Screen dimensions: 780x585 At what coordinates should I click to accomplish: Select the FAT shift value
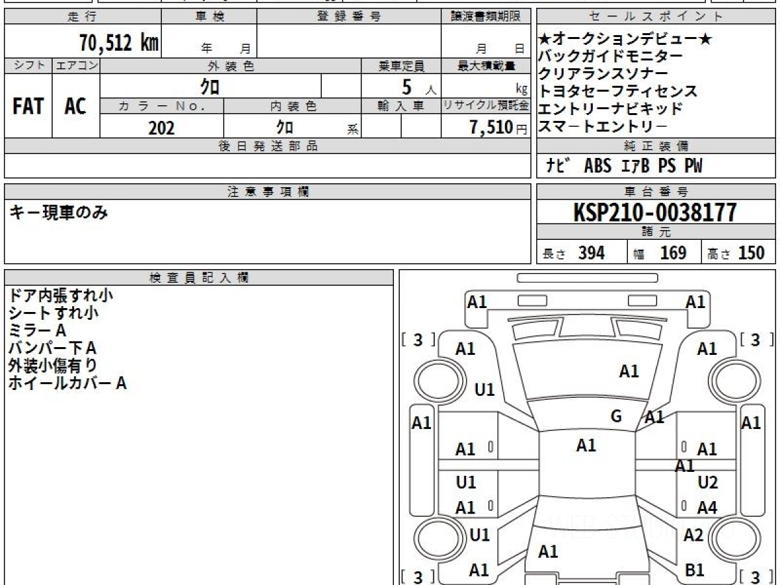[28, 107]
